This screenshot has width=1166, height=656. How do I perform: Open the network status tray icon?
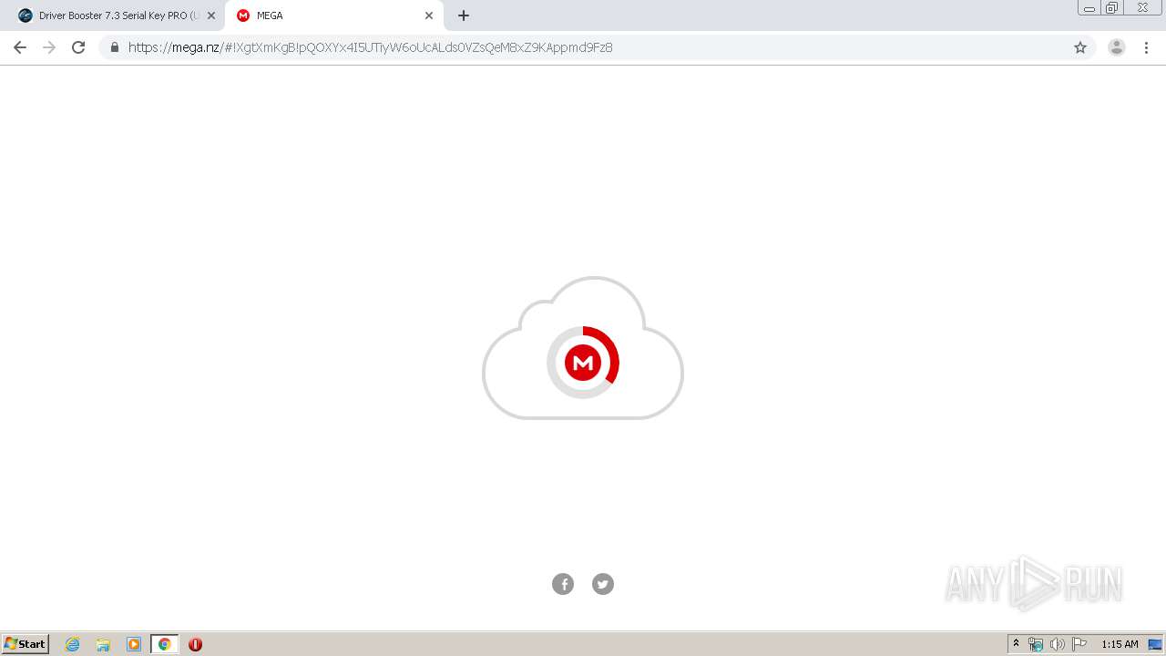pos(1036,644)
